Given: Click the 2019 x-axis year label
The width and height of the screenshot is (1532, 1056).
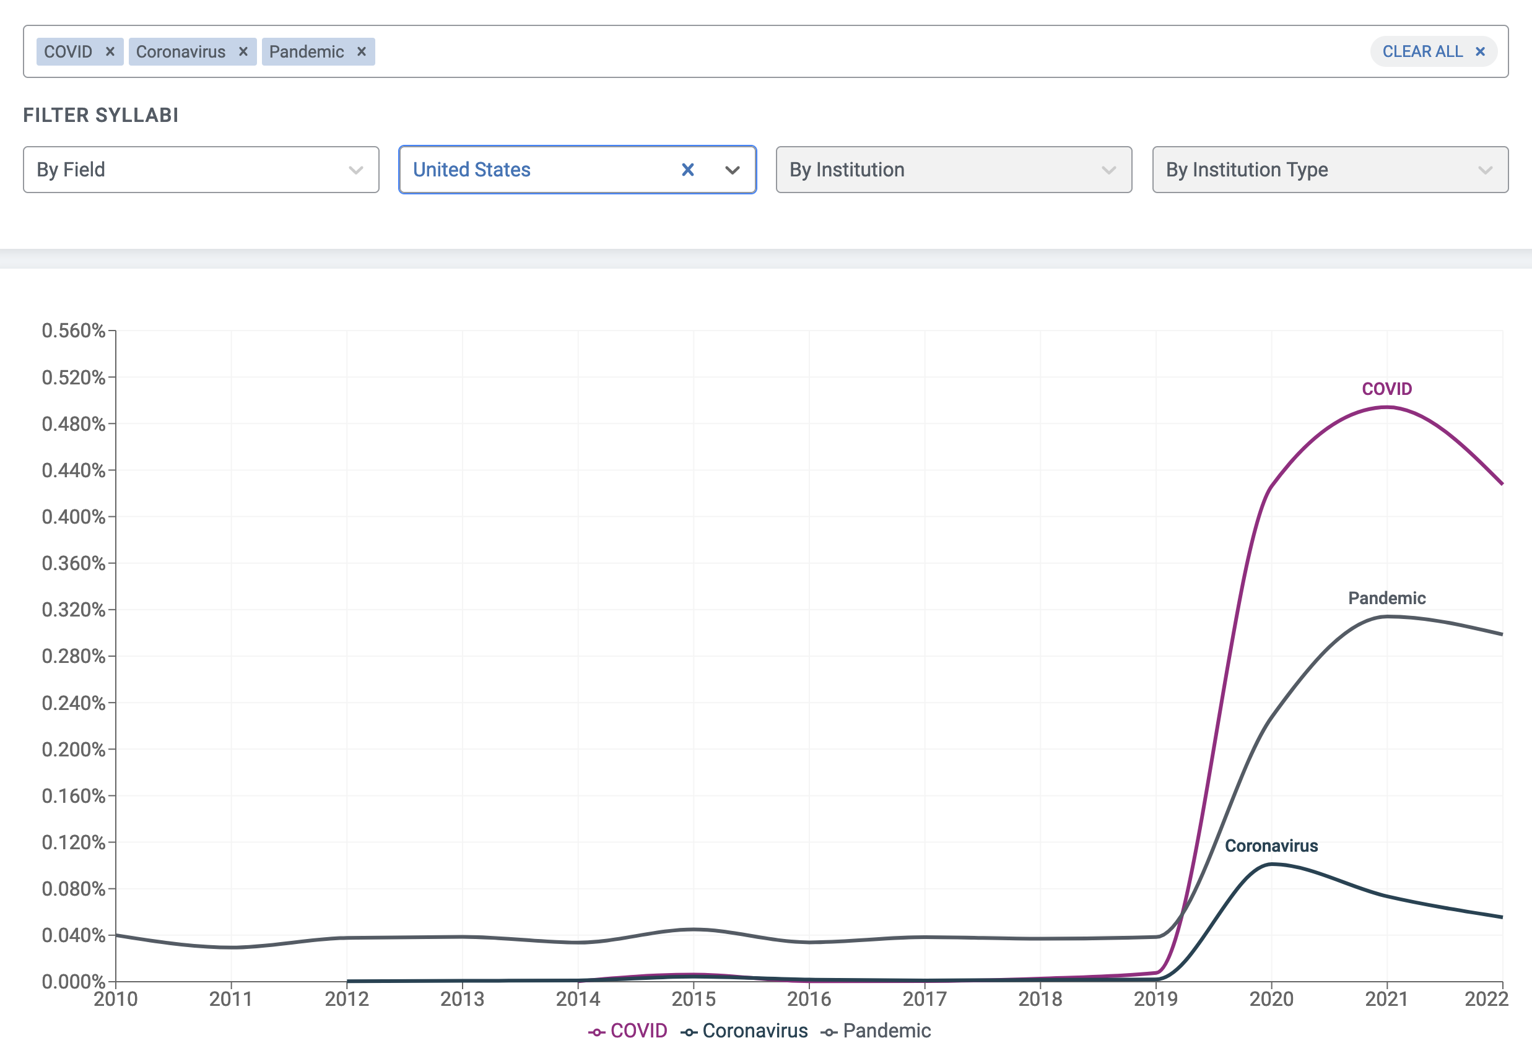Looking at the screenshot, I should 1156,999.
